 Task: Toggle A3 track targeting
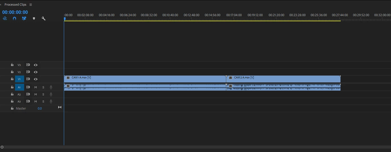[x=19, y=101]
